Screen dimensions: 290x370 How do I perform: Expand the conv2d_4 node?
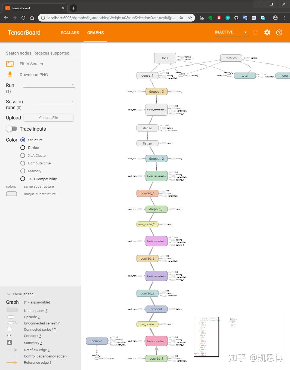(x=147, y=193)
